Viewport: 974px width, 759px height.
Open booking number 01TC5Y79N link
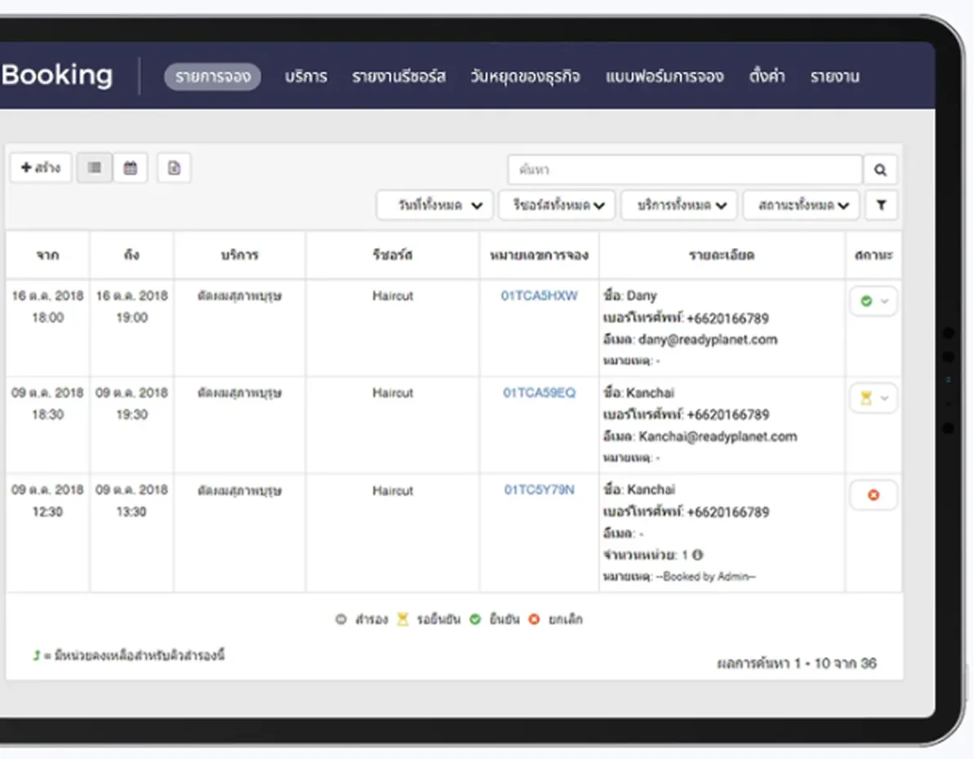click(x=539, y=490)
